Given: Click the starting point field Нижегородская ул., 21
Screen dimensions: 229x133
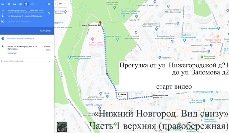Looking at the screenshot, I should (26, 11).
